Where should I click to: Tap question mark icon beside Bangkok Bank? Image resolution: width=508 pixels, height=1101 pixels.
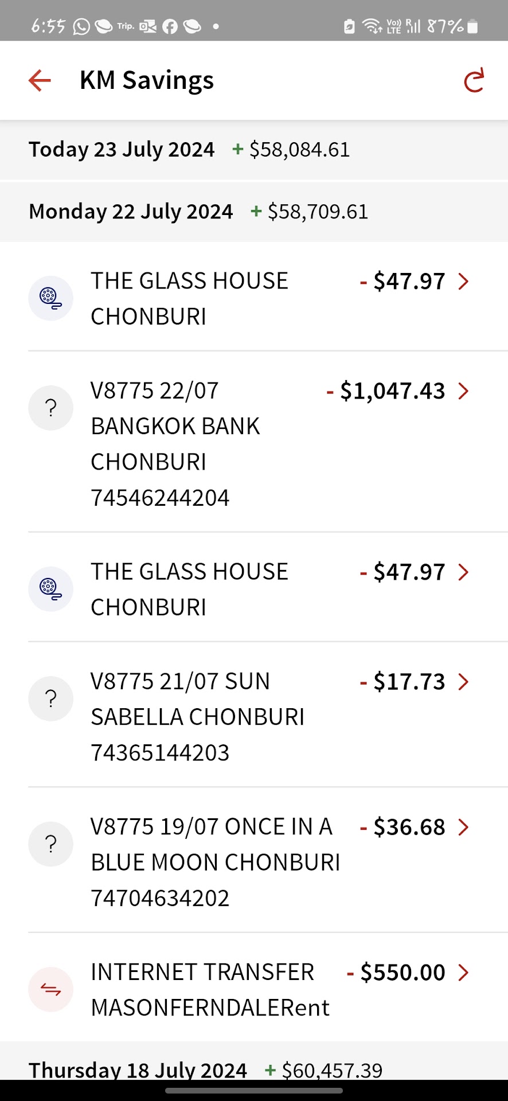[x=50, y=408]
